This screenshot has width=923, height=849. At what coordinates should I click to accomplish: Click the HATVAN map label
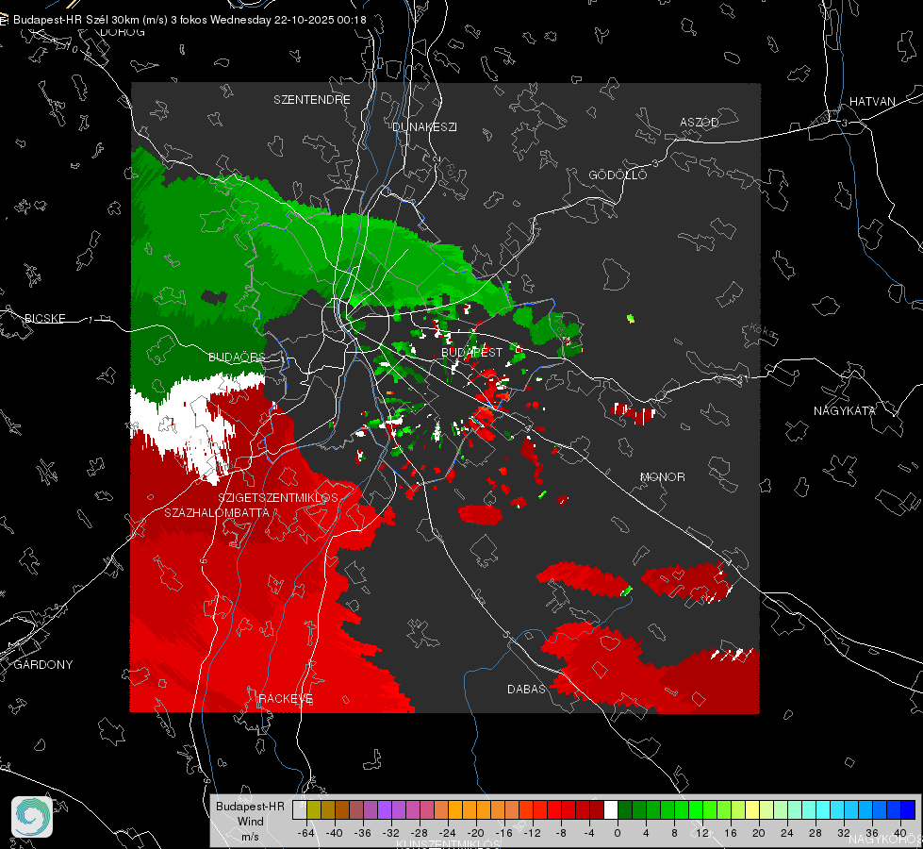pos(872,102)
